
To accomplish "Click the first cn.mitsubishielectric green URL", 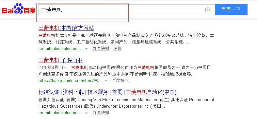I will (x=60, y=49).
